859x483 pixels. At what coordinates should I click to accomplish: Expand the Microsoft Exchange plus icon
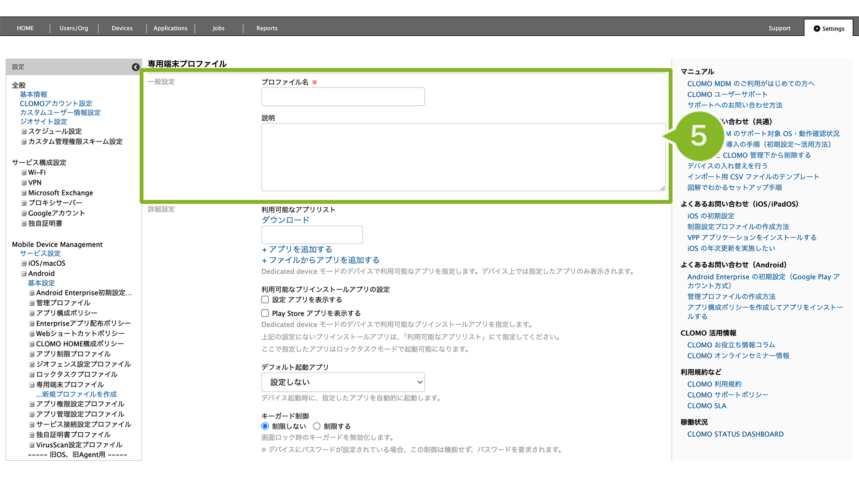click(24, 193)
